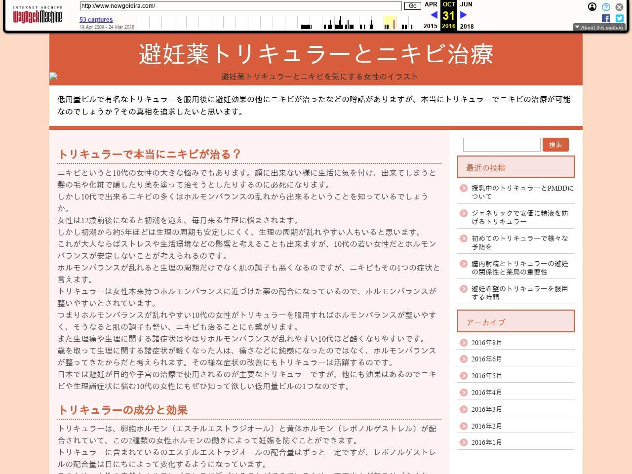The height and width of the screenshot is (474, 632).
Task: Open the Wayback user account icon
Action: click(592, 7)
